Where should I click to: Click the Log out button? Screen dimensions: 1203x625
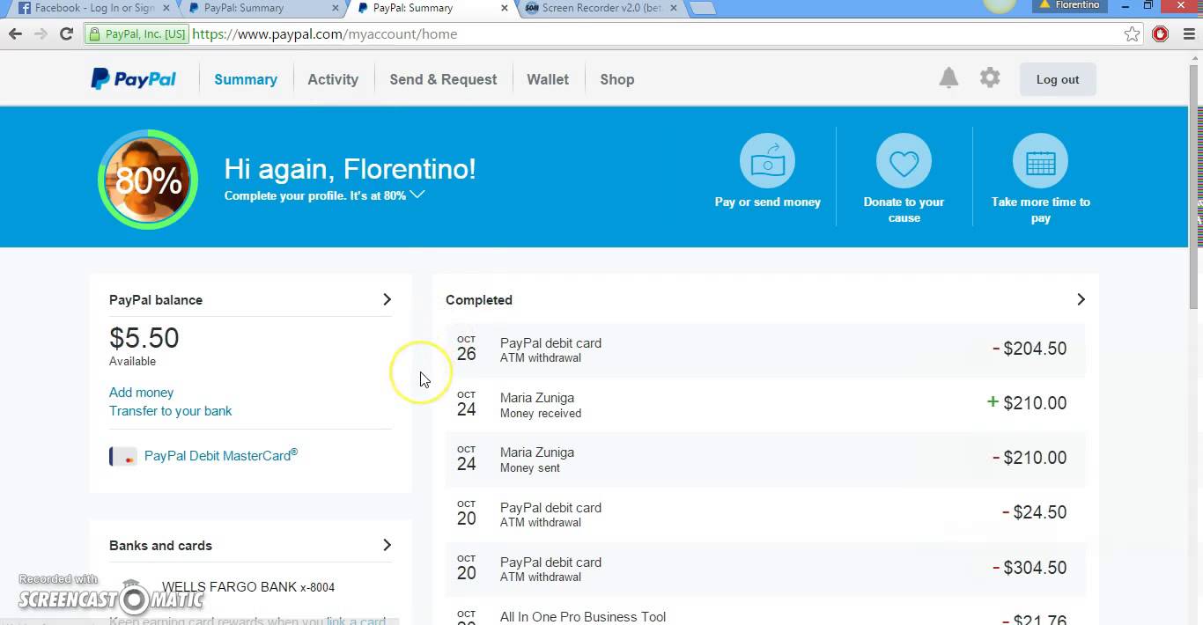[1058, 79]
